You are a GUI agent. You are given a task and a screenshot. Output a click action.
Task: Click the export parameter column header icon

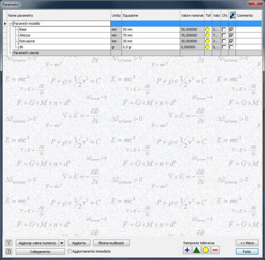click(232, 15)
